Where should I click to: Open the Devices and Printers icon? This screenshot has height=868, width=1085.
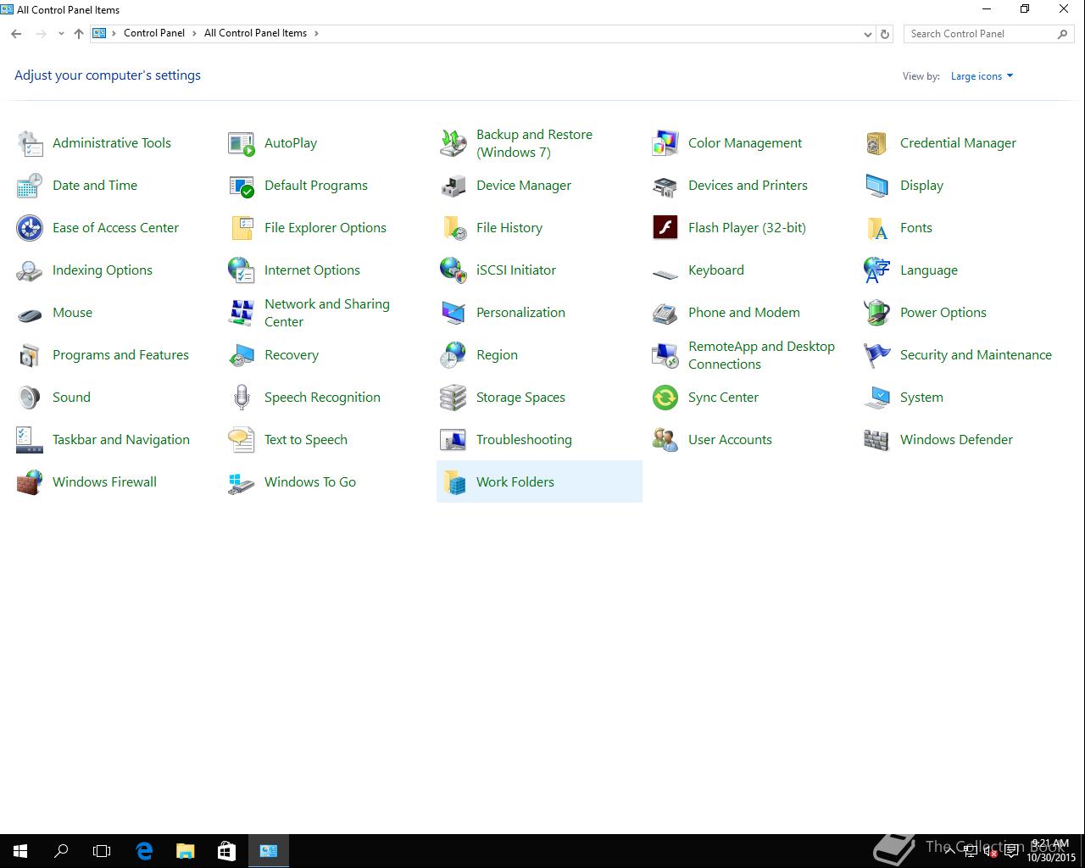(x=665, y=186)
